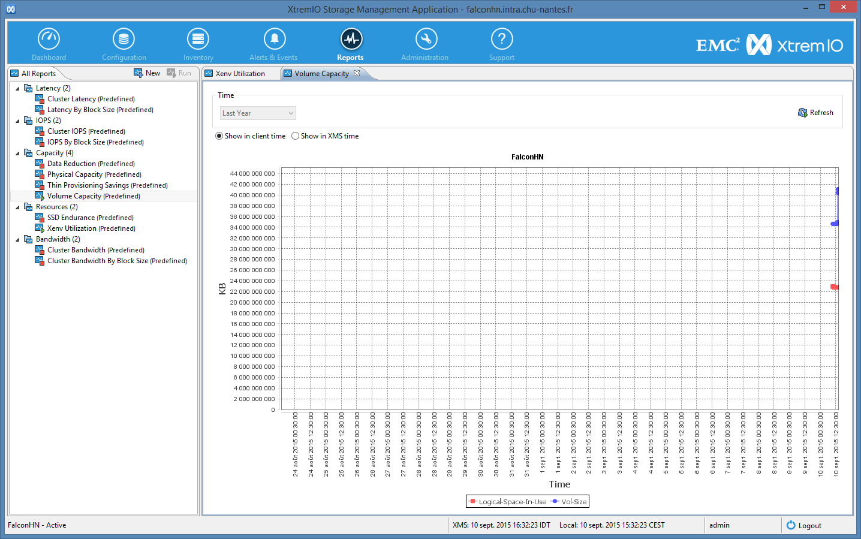Open the Configuration database icon
The height and width of the screenshot is (539, 861).
(124, 39)
